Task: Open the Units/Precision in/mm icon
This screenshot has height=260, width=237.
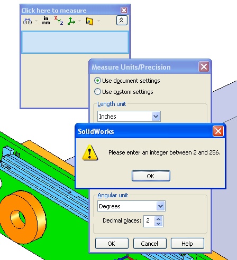Action: [45, 21]
